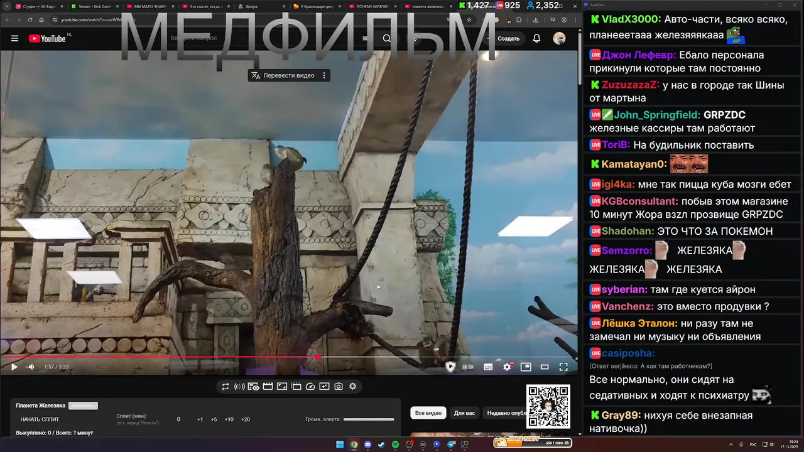Mute the video volume speaker icon
804x452 pixels.
coord(31,367)
